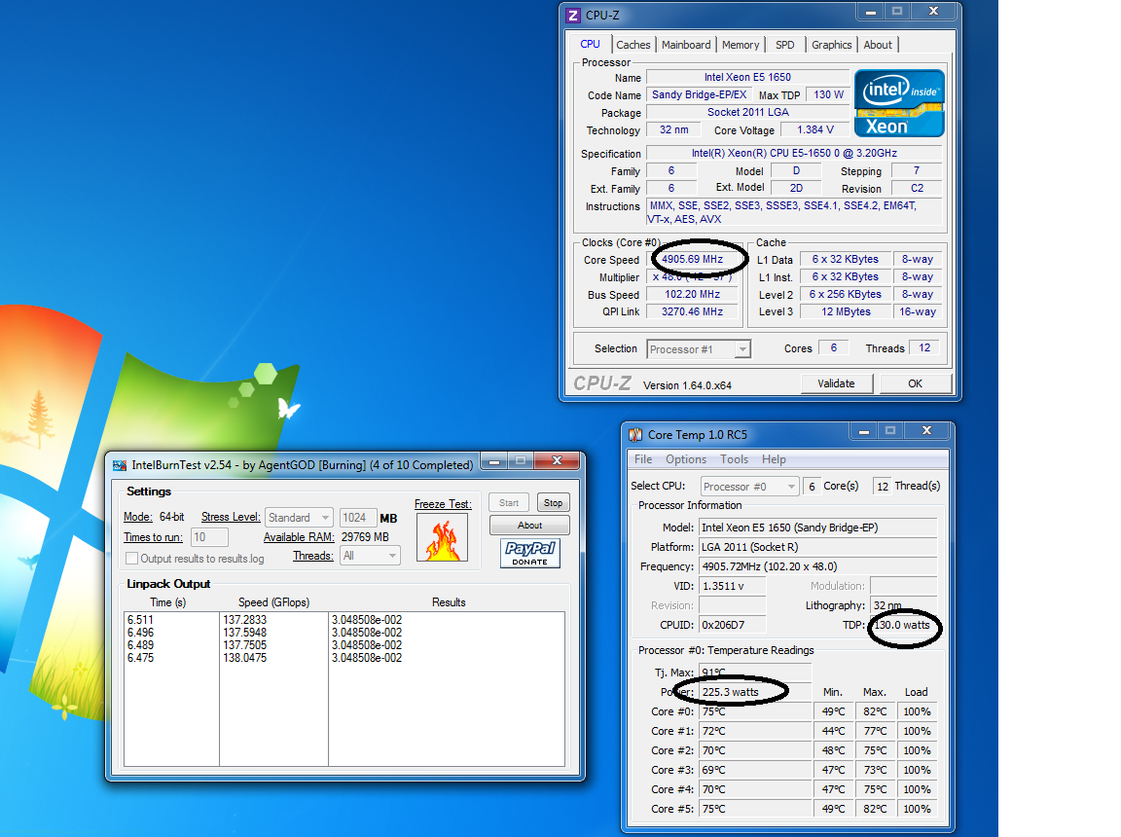Open the Stress Level dropdown
The height and width of the screenshot is (837, 1121).
299,517
